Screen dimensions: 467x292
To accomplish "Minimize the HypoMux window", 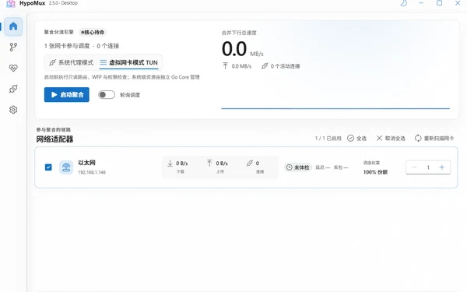I will click(x=421, y=3).
